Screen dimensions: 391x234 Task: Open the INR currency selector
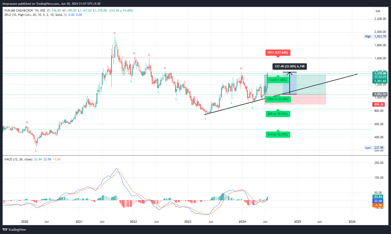pyautogui.click(x=380, y=11)
